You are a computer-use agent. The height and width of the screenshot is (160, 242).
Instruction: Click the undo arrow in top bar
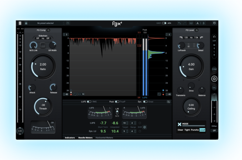click(x=179, y=23)
